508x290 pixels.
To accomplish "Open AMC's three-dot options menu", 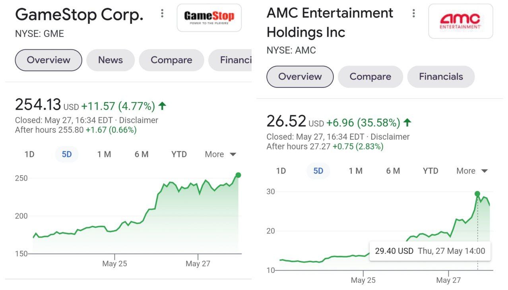I will pyautogui.click(x=413, y=13).
